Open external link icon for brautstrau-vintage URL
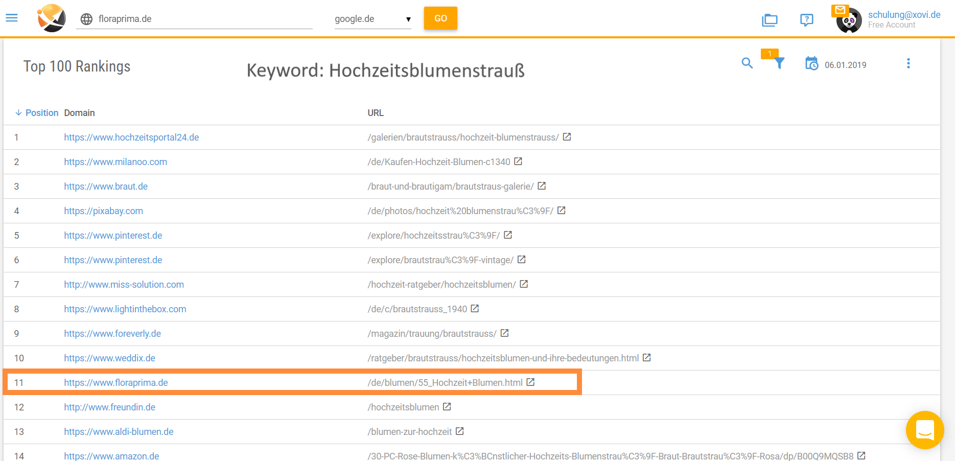This screenshot has height=461, width=955. (521, 260)
